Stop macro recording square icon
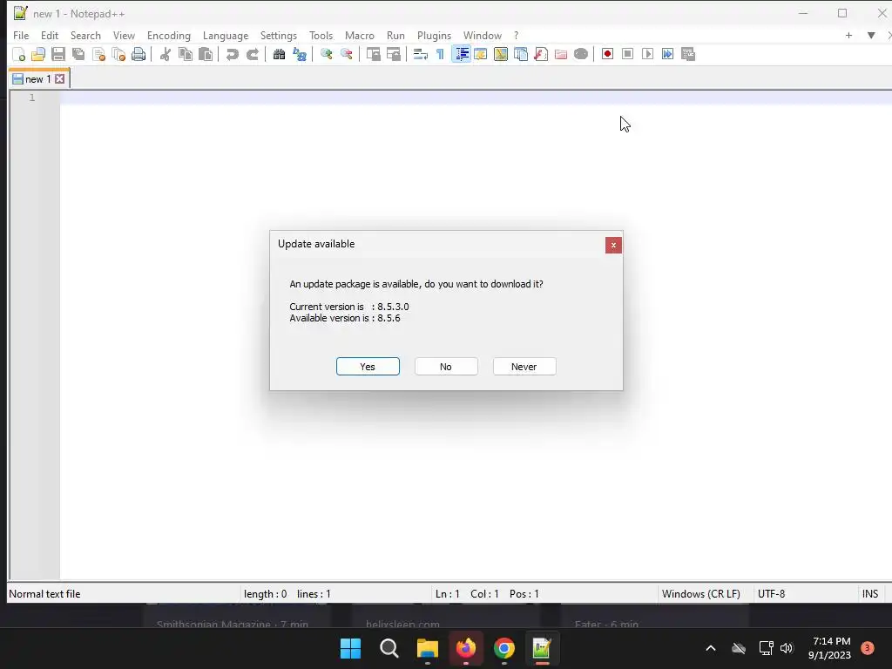The image size is (892, 669). 627,54
